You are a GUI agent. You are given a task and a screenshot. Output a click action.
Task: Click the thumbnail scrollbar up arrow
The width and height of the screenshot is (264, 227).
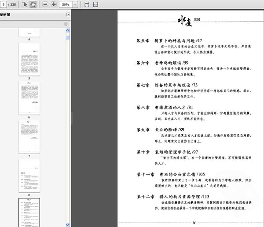pyautogui.click(x=67, y=30)
